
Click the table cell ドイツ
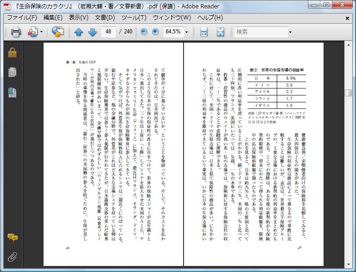(262, 85)
